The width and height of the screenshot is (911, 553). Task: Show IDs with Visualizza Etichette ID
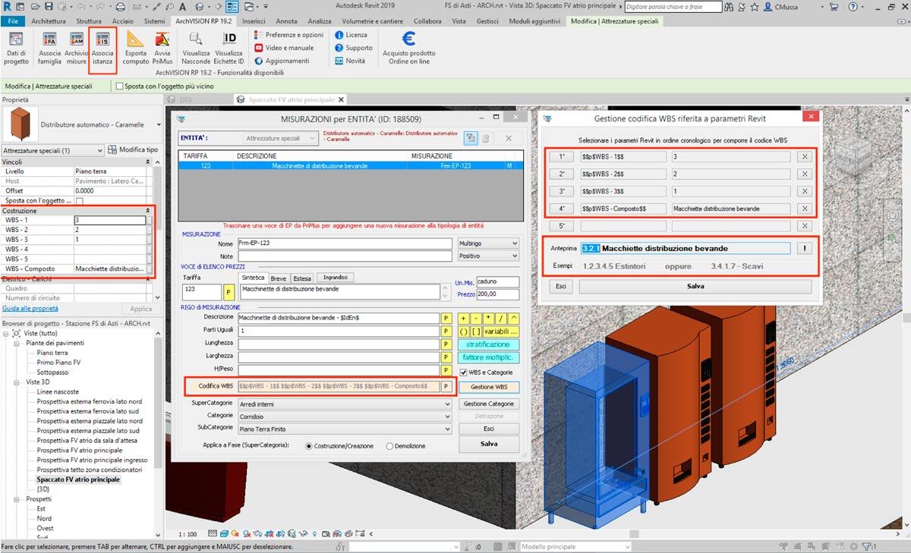click(229, 49)
